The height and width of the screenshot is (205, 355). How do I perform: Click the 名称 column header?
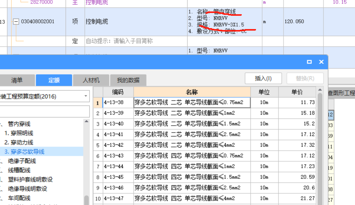(x=192, y=92)
